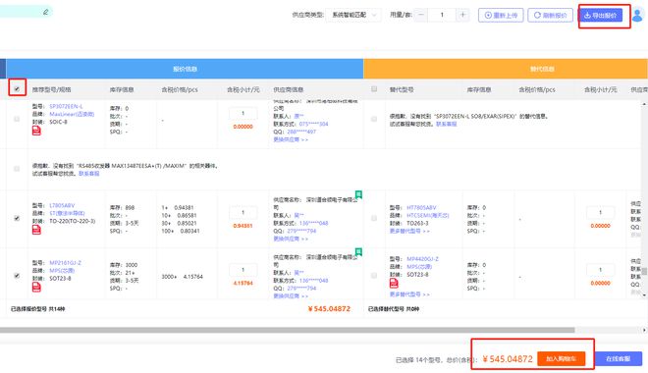Open the PDF datasheet for SP3072EEN-L

click(36, 131)
